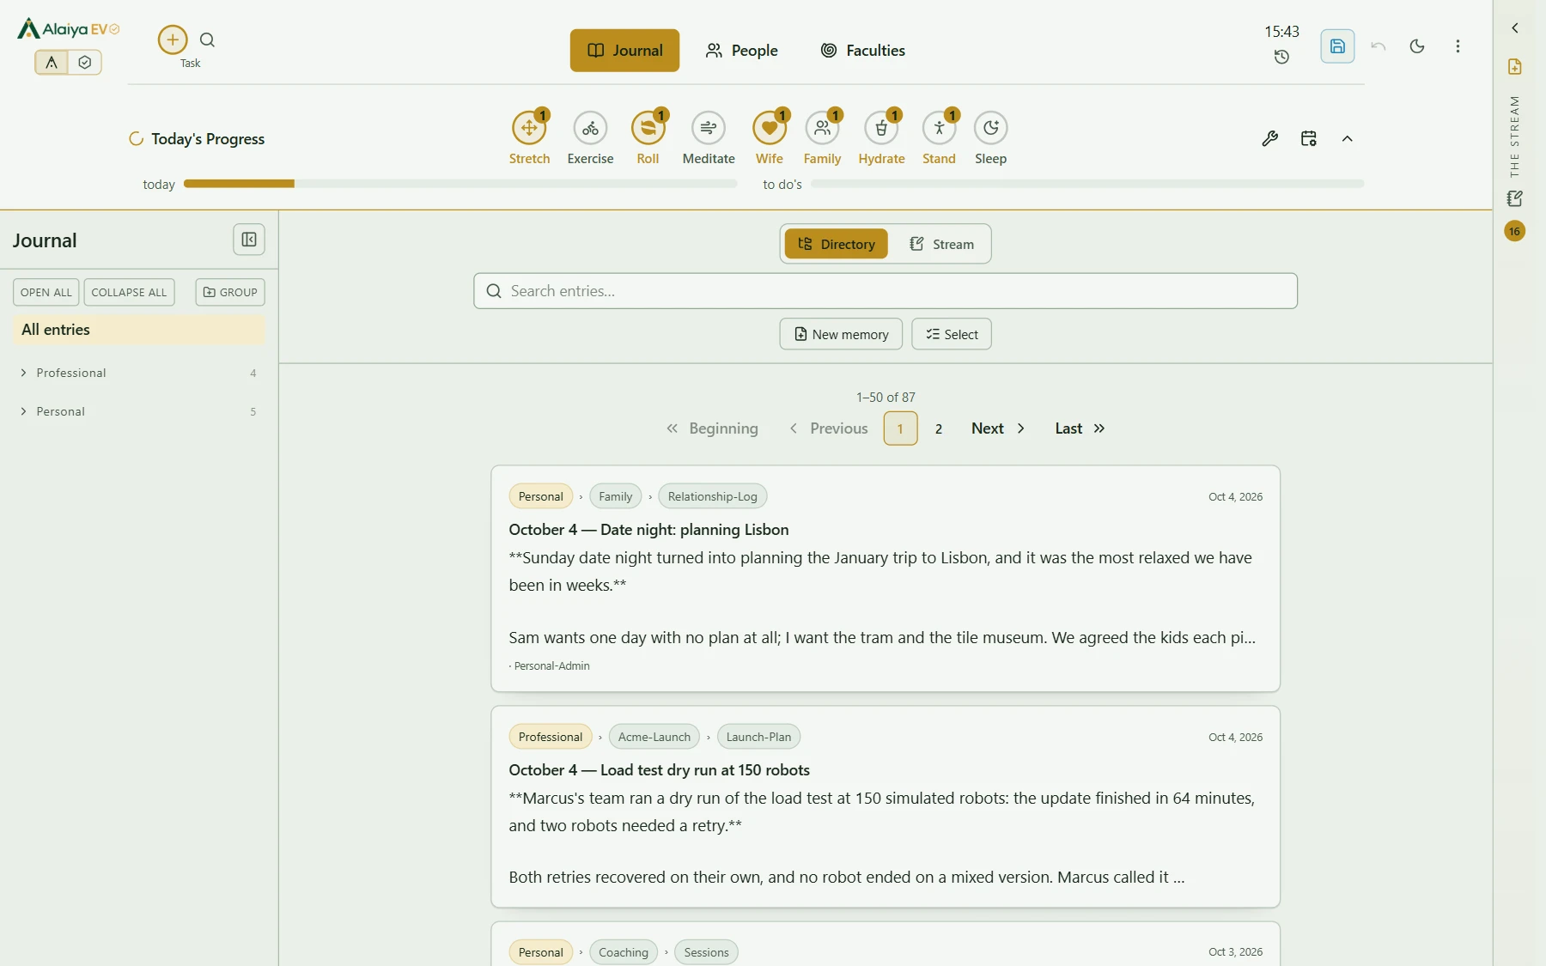1546x966 pixels.
Task: Open the People tab
Action: (741, 51)
